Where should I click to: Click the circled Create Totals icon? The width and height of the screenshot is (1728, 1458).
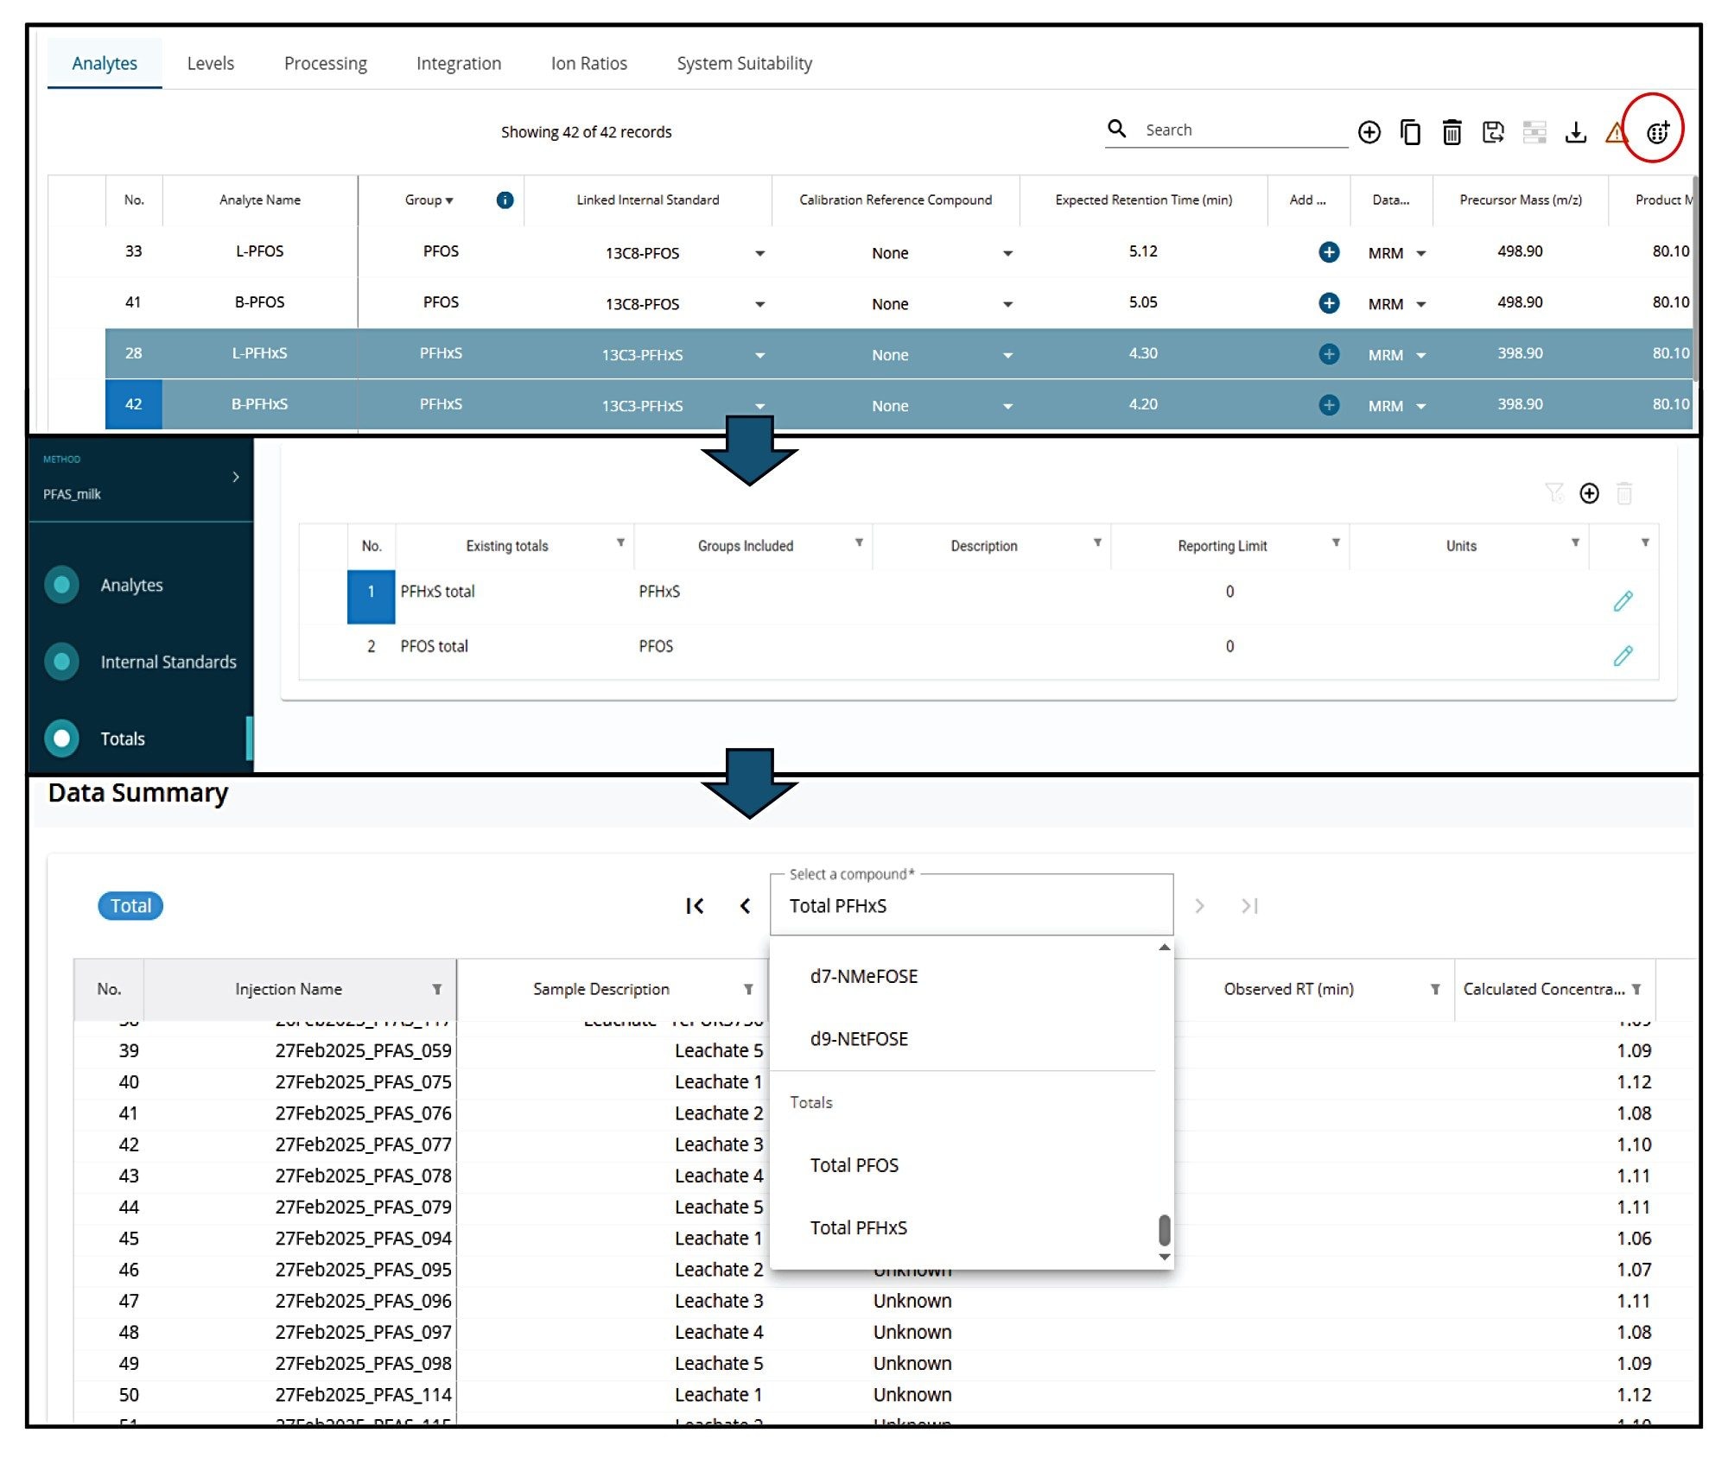point(1657,131)
